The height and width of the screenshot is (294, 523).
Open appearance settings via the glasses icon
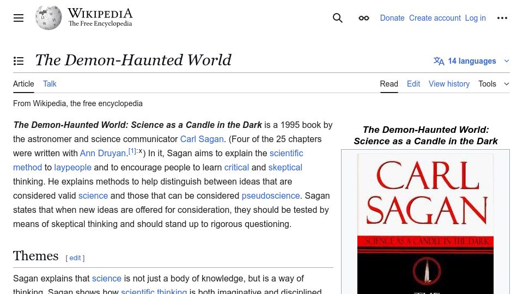[363, 18]
